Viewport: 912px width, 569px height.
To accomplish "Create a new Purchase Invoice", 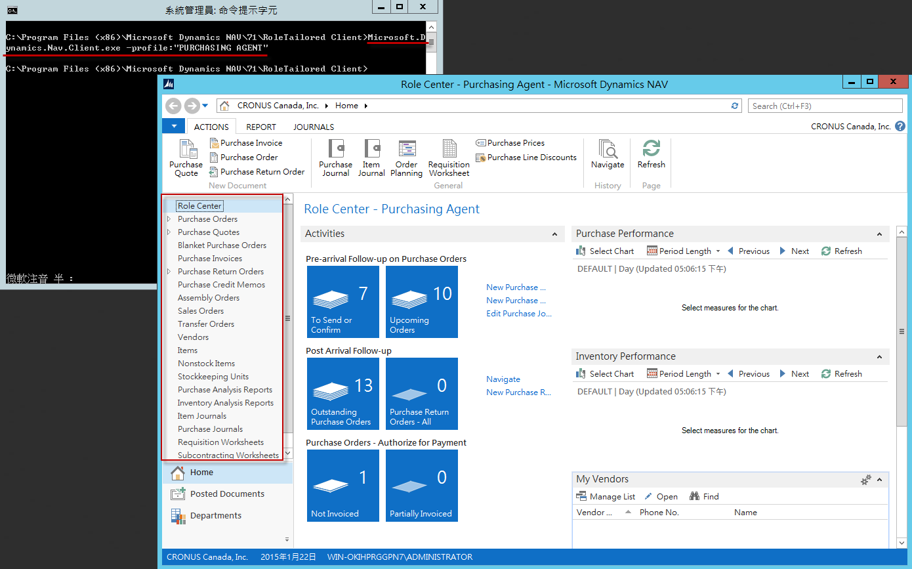I will [x=246, y=143].
